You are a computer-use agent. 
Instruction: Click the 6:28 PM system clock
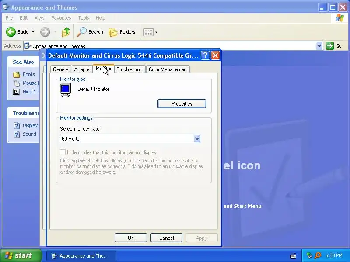[334, 255]
